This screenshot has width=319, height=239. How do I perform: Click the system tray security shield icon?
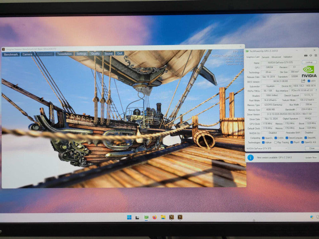(312, 217)
